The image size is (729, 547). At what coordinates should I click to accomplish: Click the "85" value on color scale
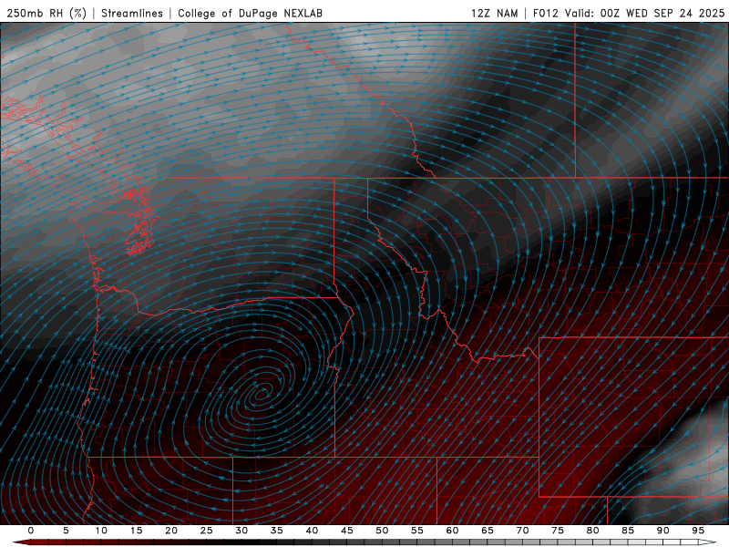628,531
